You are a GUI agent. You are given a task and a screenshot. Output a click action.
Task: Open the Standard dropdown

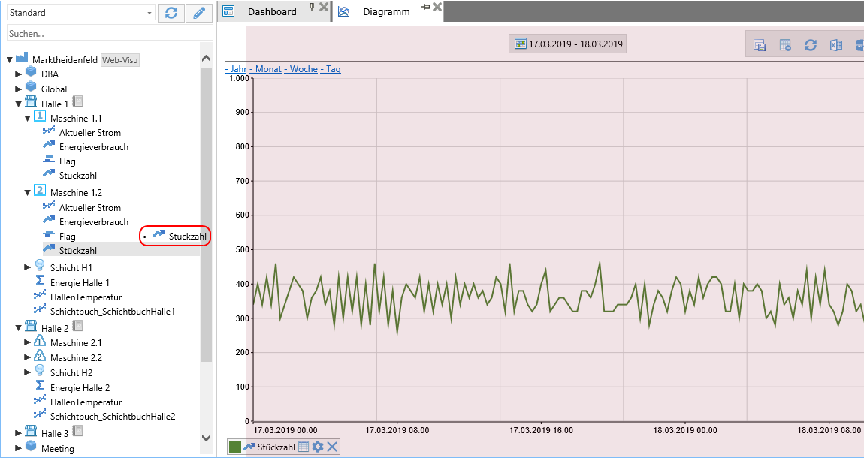(150, 13)
